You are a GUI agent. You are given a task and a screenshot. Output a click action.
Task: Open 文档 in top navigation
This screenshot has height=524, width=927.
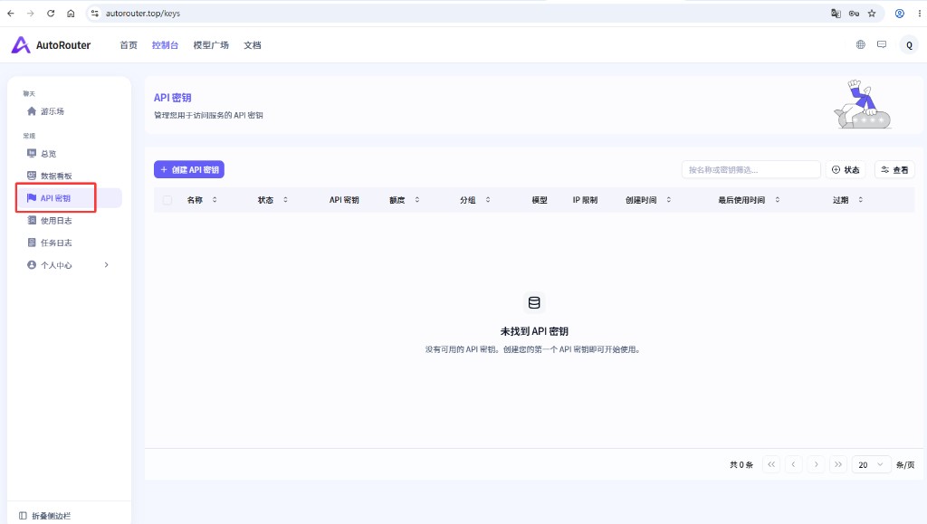click(x=253, y=45)
